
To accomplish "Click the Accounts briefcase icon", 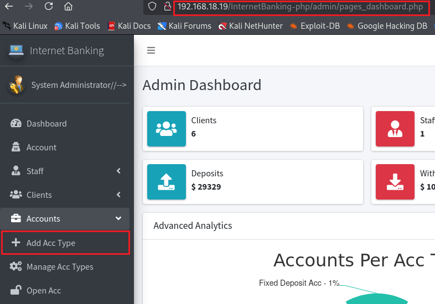I will [16, 218].
